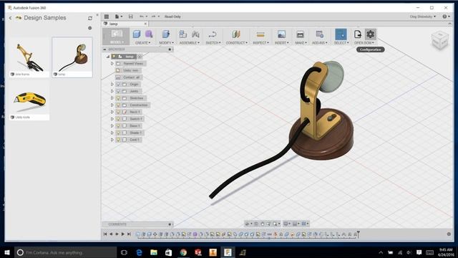Expand the Origin folder node
This screenshot has width=458, height=258.
(112, 85)
